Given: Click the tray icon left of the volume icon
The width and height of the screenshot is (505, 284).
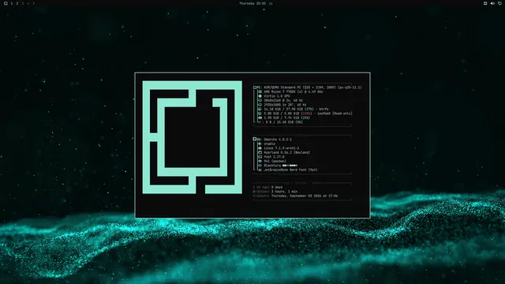Looking at the screenshot, I should pyautogui.click(x=485, y=3).
